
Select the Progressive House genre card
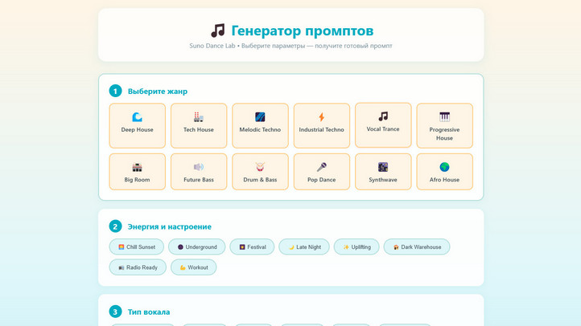point(445,126)
